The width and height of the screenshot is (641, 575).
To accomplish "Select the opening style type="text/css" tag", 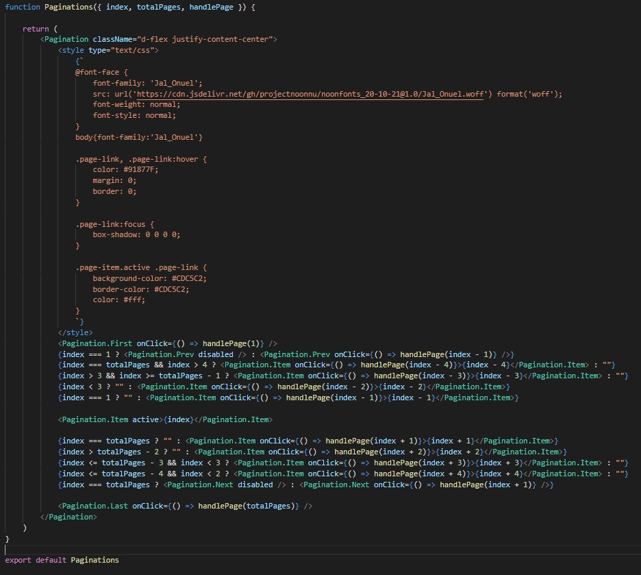I will click(109, 50).
